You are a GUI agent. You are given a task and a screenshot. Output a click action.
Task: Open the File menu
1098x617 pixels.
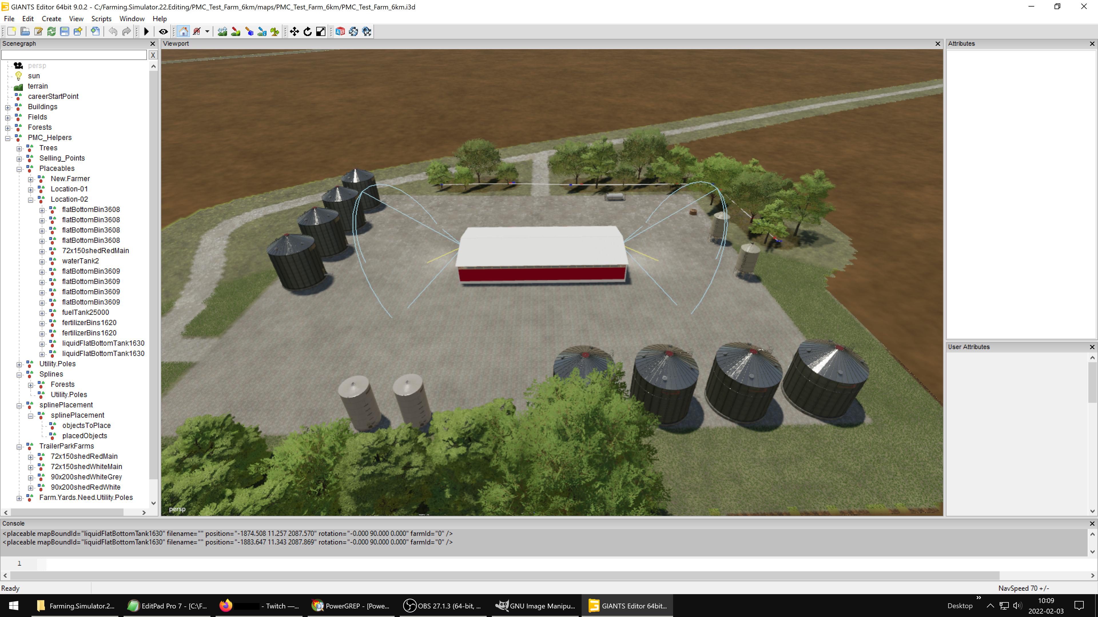point(9,19)
